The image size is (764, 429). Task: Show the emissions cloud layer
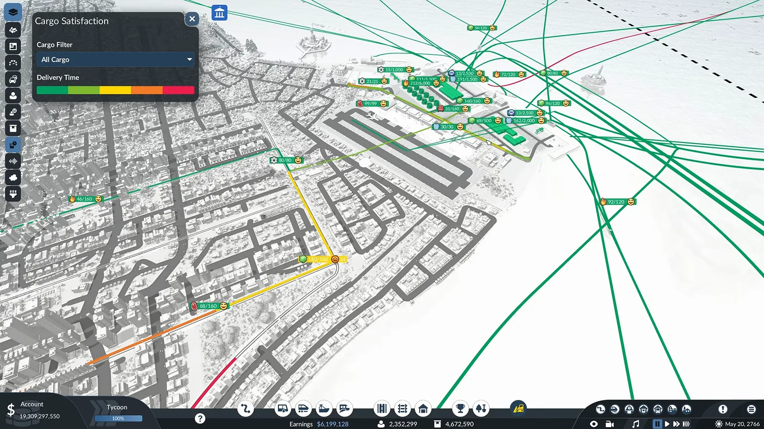pos(13,177)
